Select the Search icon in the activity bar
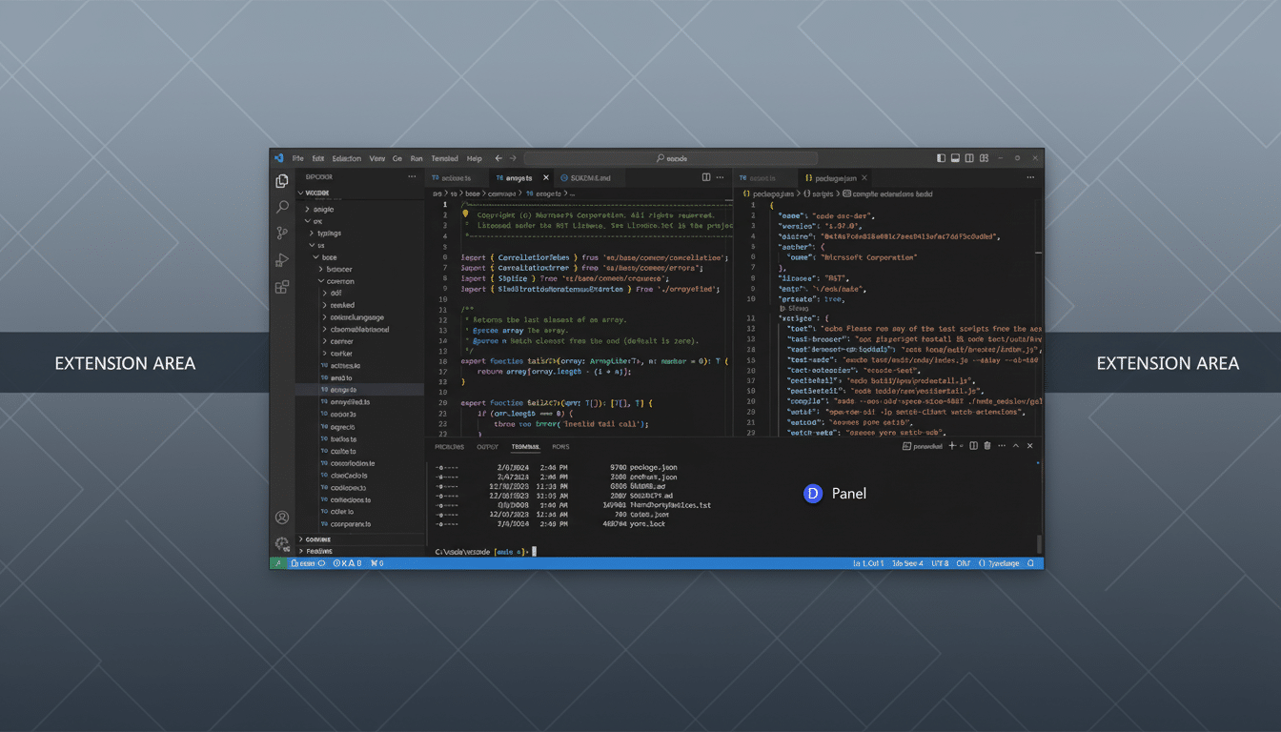Image resolution: width=1281 pixels, height=732 pixels. pyautogui.click(x=282, y=206)
